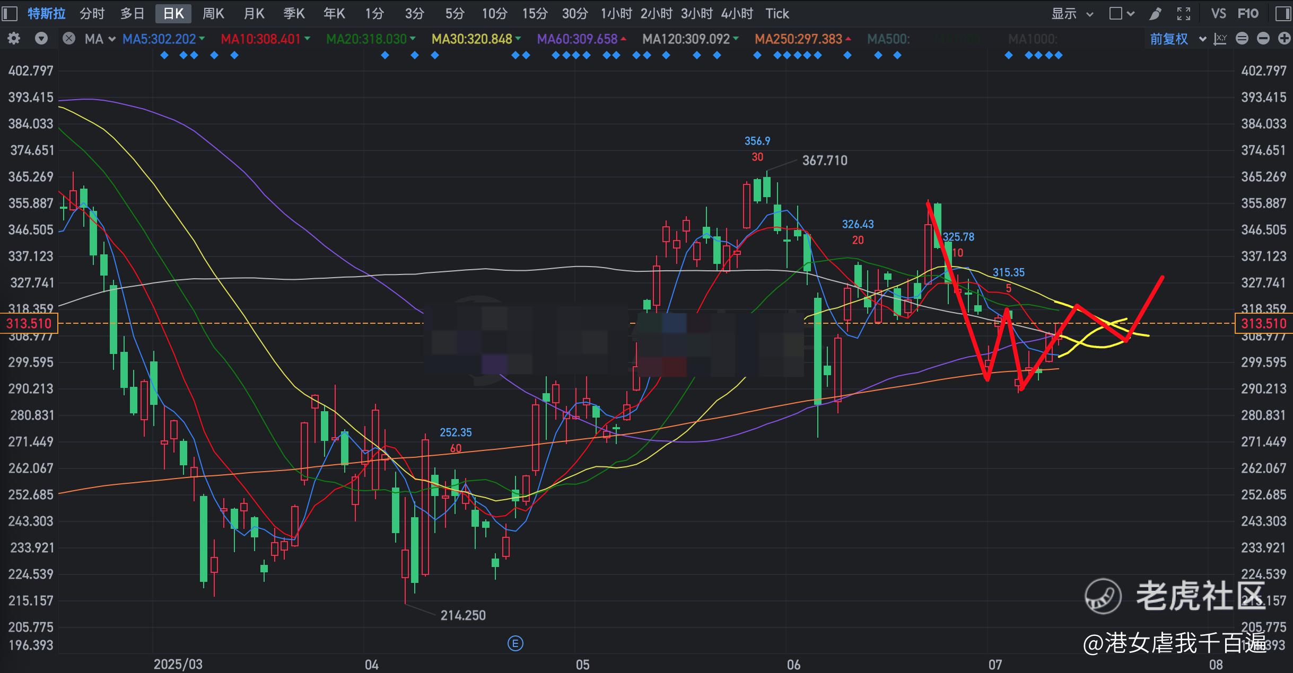
Task: Open the drawing brush tool
Action: (1155, 13)
